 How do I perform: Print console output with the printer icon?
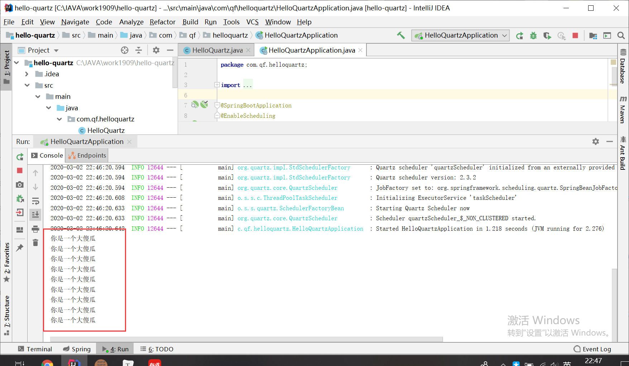click(x=35, y=229)
